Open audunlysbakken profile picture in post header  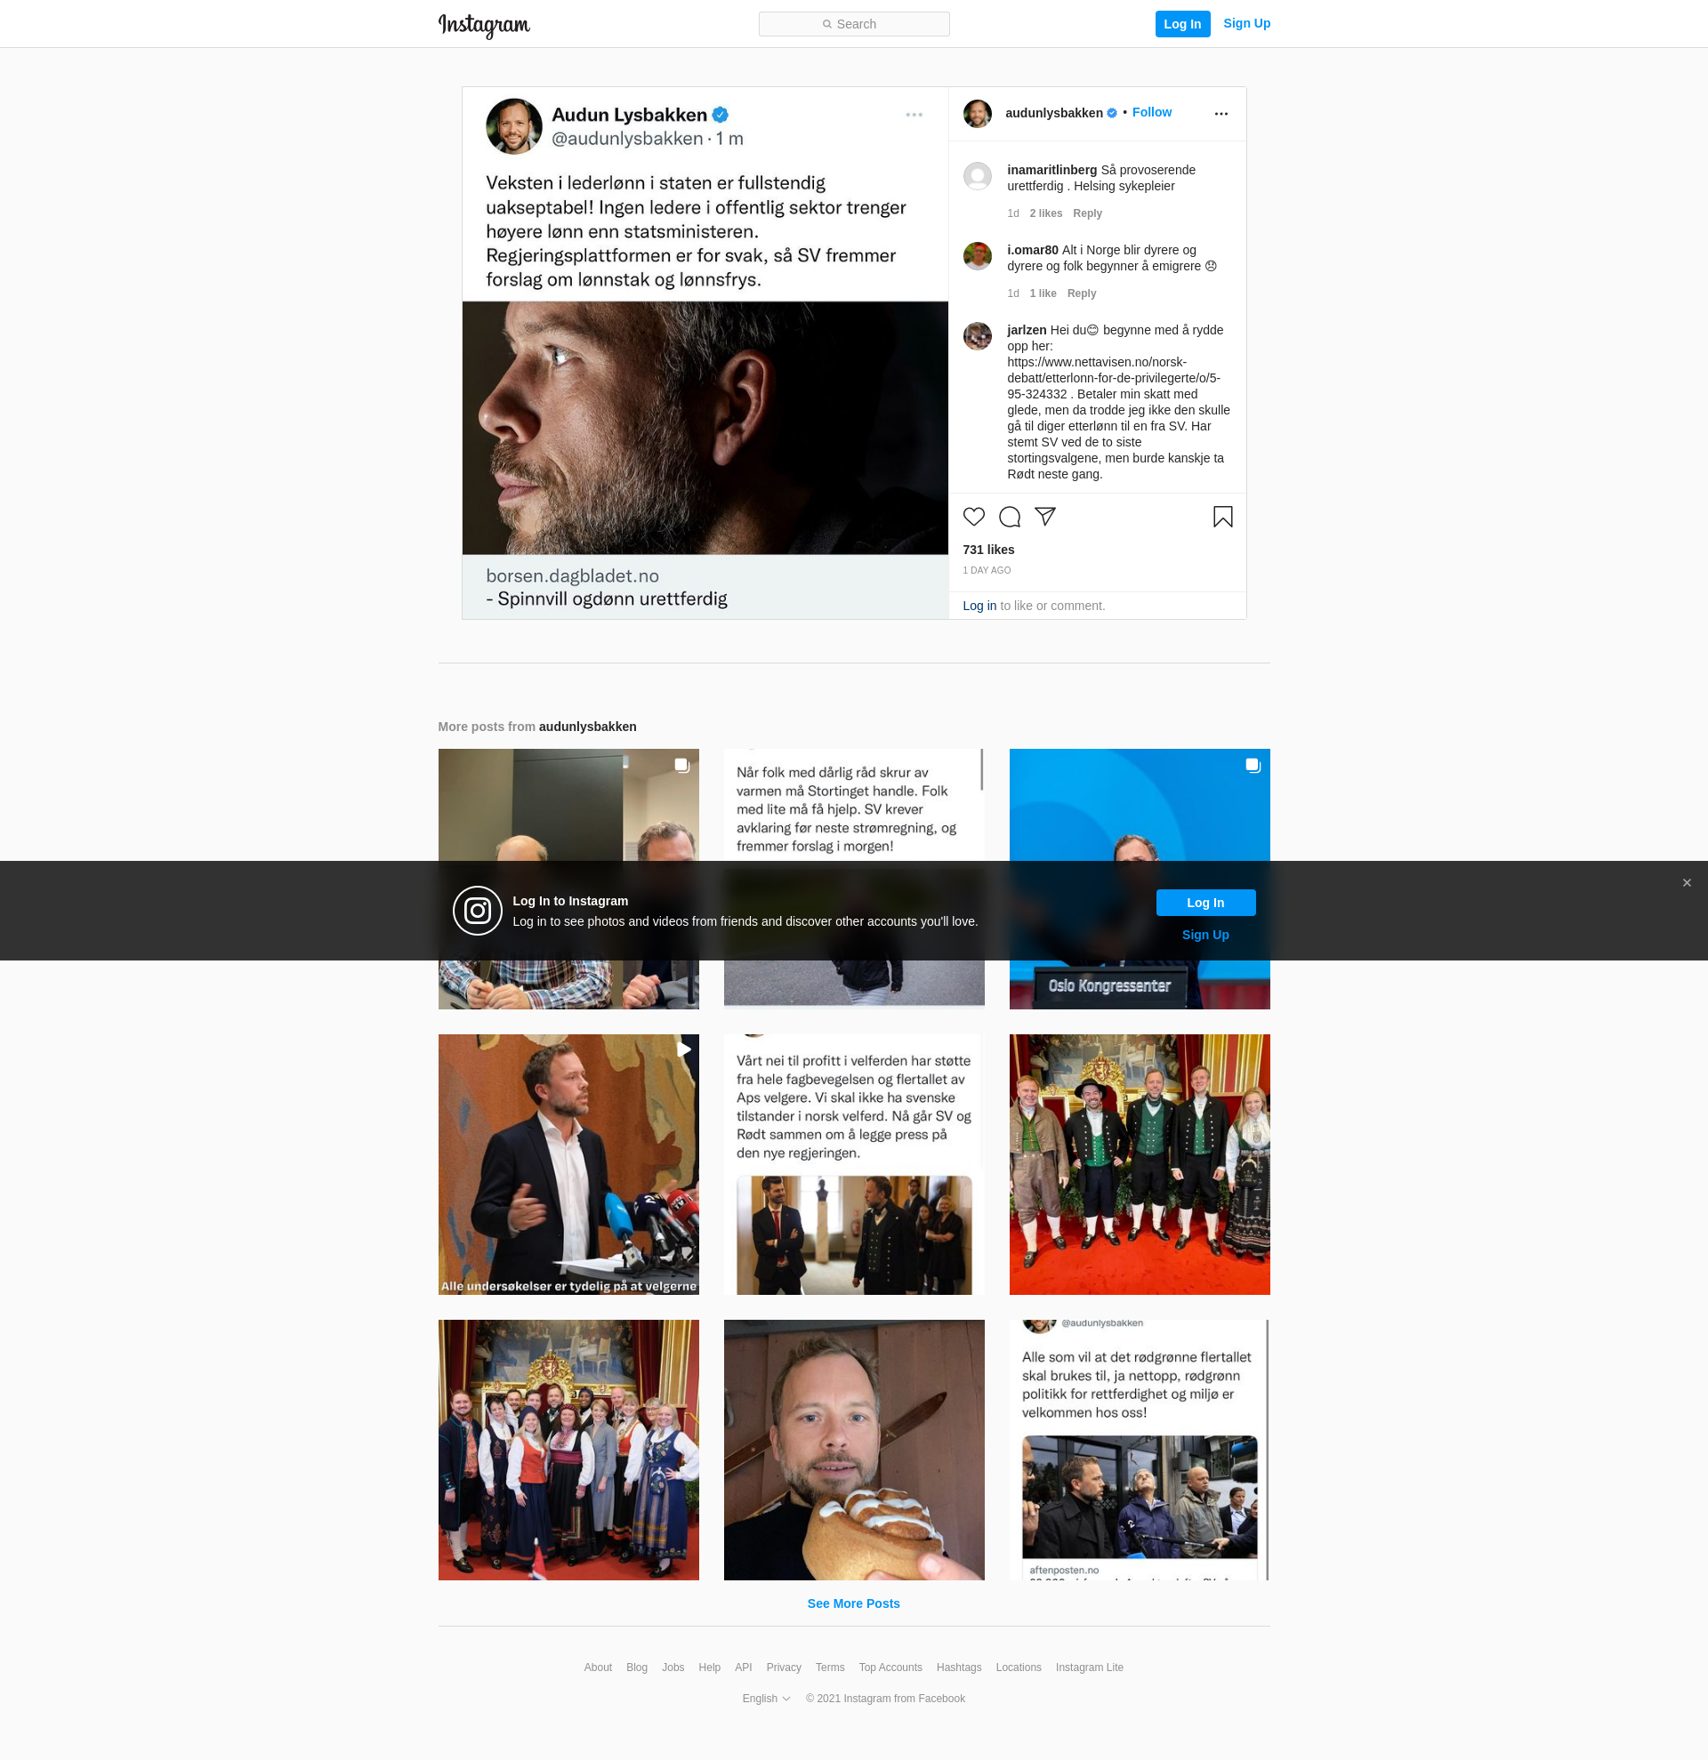coord(977,113)
